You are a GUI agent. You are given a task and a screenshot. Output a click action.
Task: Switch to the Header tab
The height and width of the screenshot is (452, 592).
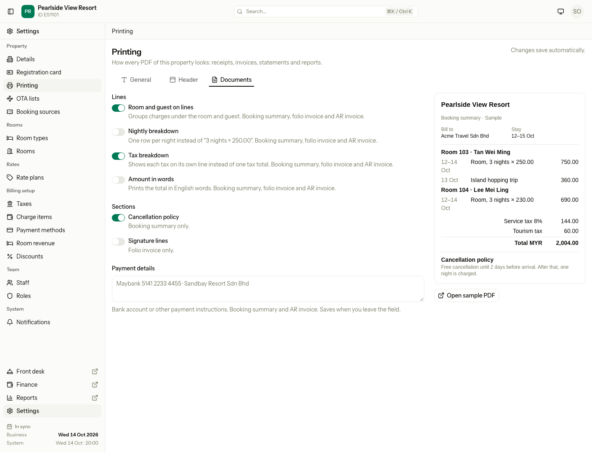tap(184, 80)
